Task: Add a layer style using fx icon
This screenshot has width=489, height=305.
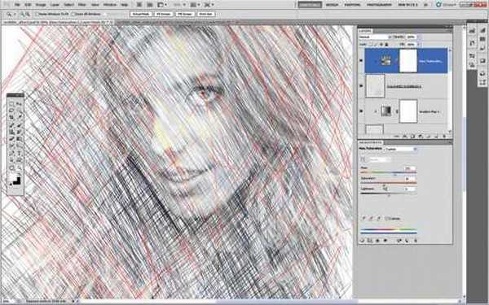Action: tap(404, 136)
